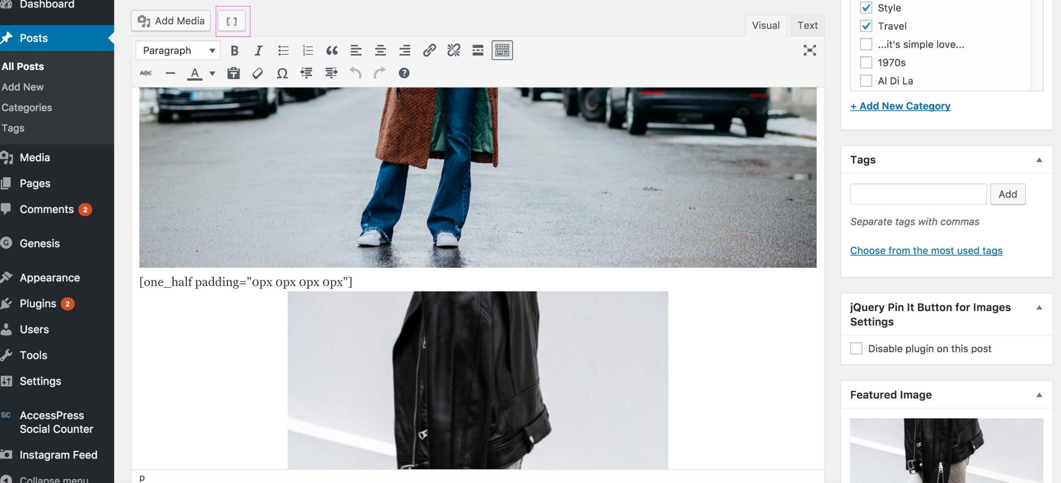Click 'Choose from the most used tags'
1061x483 pixels.
tap(926, 251)
